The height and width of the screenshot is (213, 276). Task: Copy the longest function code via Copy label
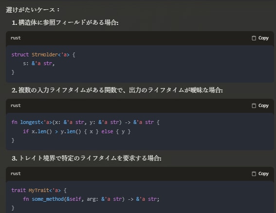(x=263, y=106)
